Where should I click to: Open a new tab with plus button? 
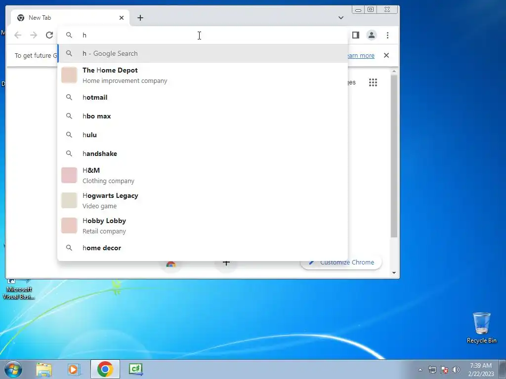(x=140, y=18)
